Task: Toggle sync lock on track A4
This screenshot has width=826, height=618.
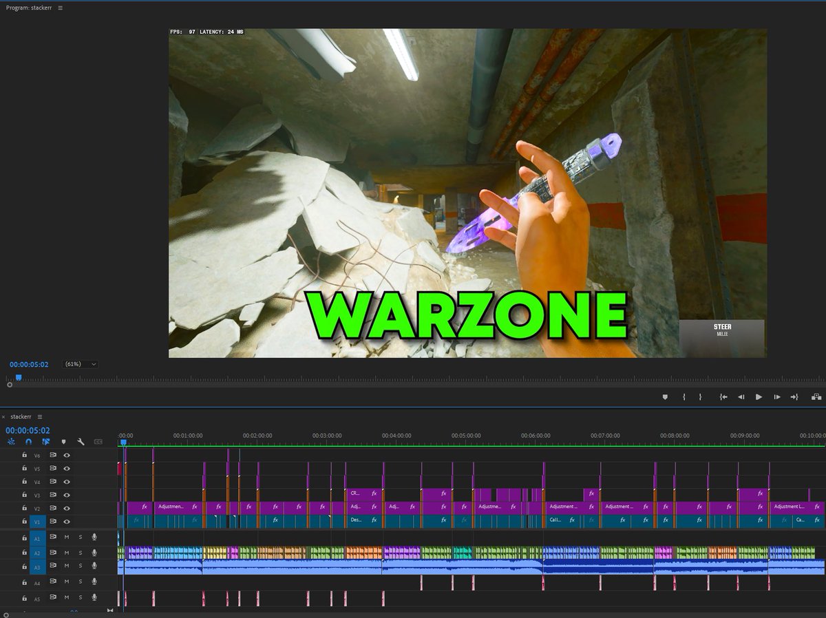Action: point(53,582)
